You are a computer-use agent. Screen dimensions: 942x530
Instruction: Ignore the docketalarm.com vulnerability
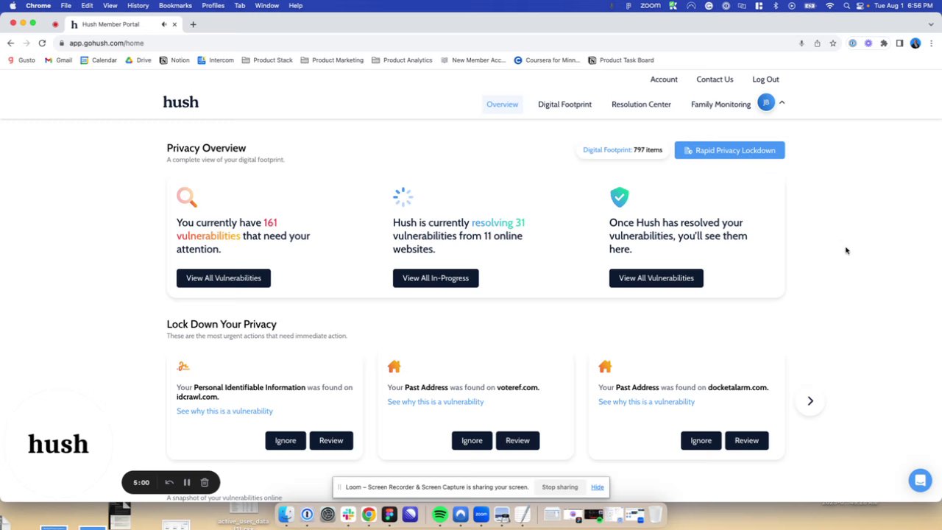701,441
